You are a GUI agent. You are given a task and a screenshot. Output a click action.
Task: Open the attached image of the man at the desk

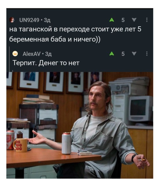point(80,125)
